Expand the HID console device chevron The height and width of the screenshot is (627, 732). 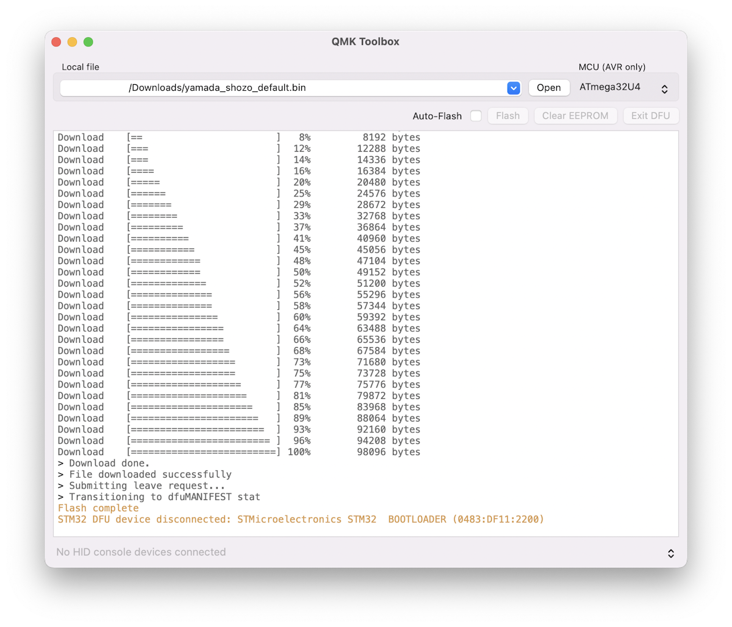pyautogui.click(x=670, y=553)
